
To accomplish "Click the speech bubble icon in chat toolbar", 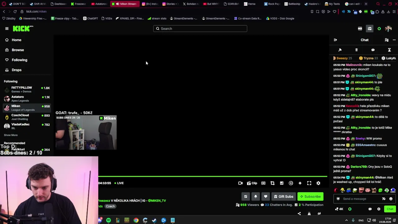I will 373,50.
